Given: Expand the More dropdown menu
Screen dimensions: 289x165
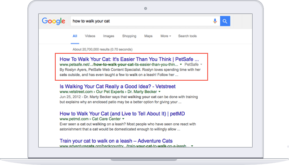Looking at the screenshot, I should tap(165, 36).
